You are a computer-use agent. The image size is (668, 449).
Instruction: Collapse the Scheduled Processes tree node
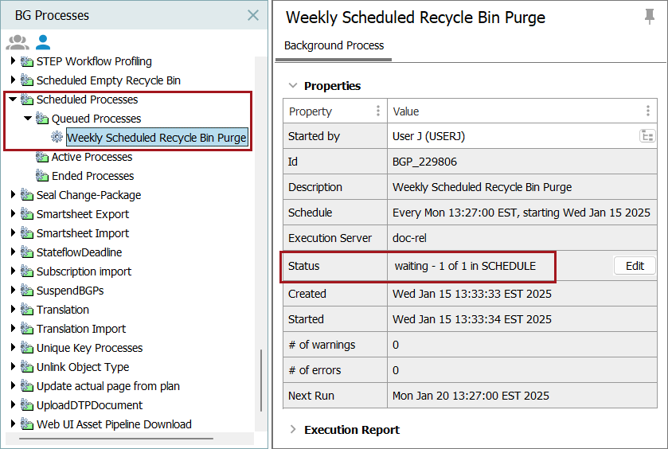[x=13, y=100]
